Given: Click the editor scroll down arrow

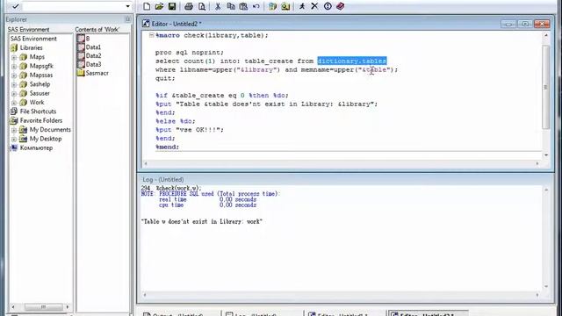Looking at the screenshot, I should [x=546, y=154].
